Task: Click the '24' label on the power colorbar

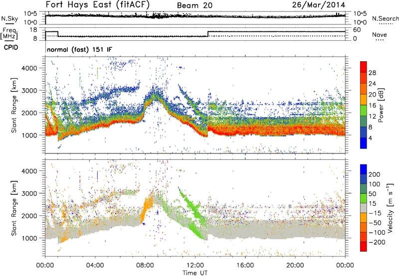Action: pyautogui.click(x=372, y=84)
